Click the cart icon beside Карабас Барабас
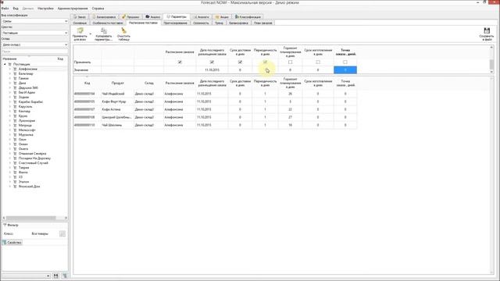The width and height of the screenshot is (500, 281). [15, 102]
